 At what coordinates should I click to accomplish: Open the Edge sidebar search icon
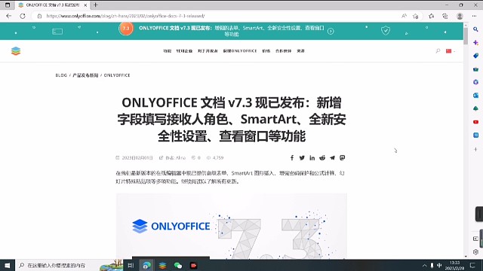click(x=475, y=29)
